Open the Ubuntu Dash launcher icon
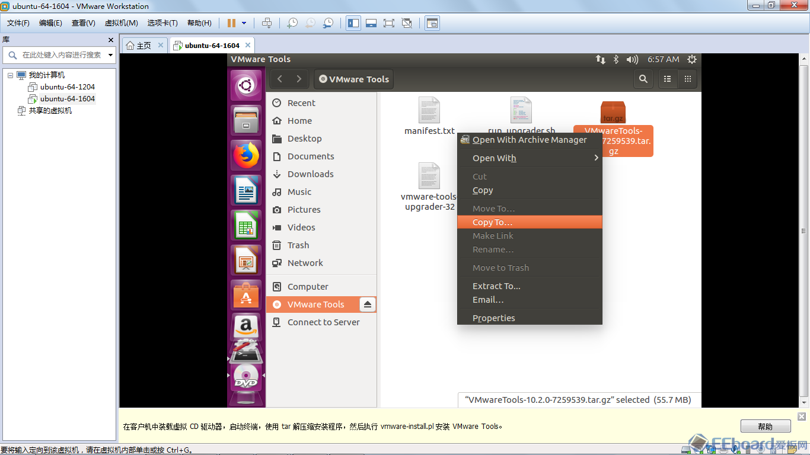 click(x=246, y=86)
